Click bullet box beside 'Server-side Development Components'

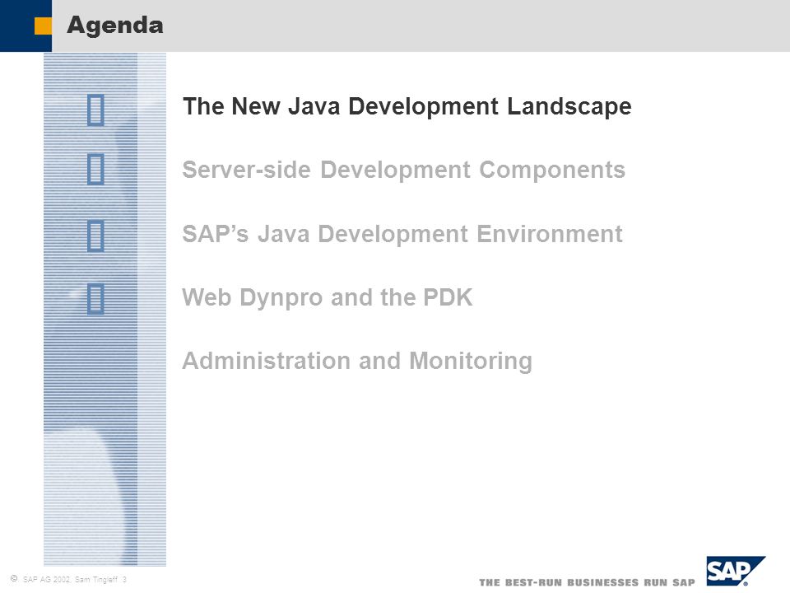(x=95, y=169)
